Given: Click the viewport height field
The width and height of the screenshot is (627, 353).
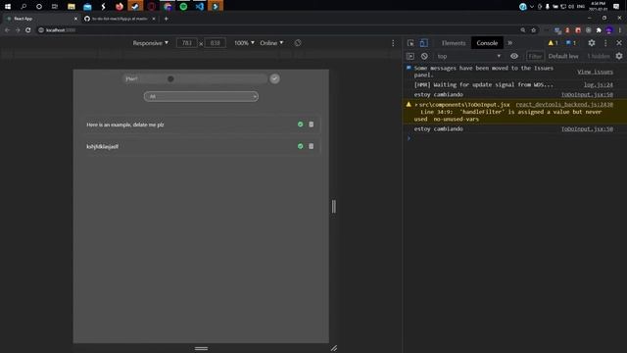Looking at the screenshot, I should pos(216,43).
